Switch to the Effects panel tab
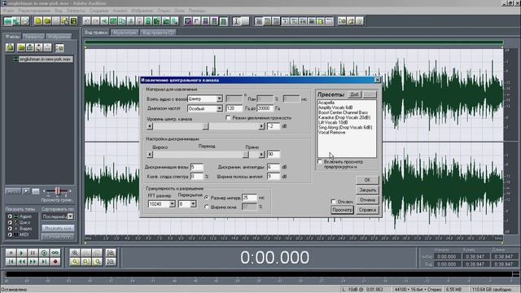The image size is (521, 293). pos(33,36)
